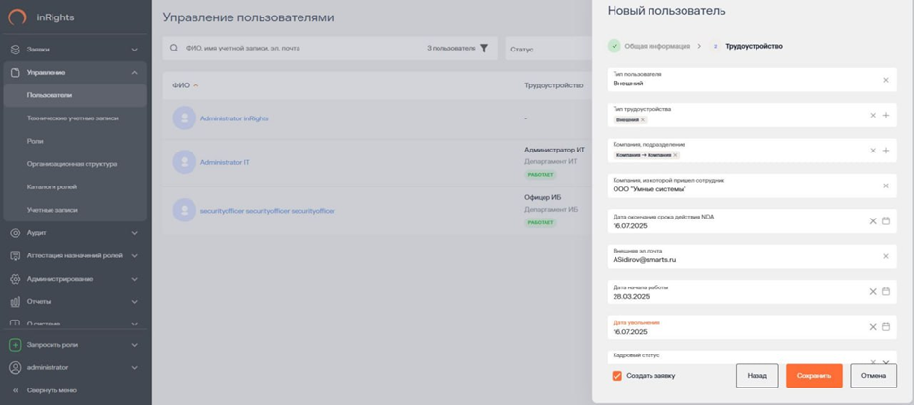914x405 pixels.
Task: Open calendar for NDA end date
Action: click(x=886, y=221)
